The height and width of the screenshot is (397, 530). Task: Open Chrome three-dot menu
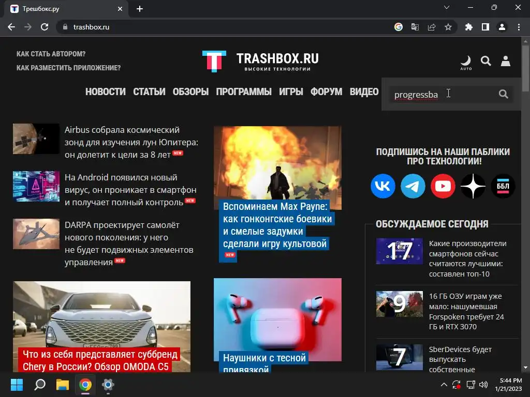(x=519, y=27)
